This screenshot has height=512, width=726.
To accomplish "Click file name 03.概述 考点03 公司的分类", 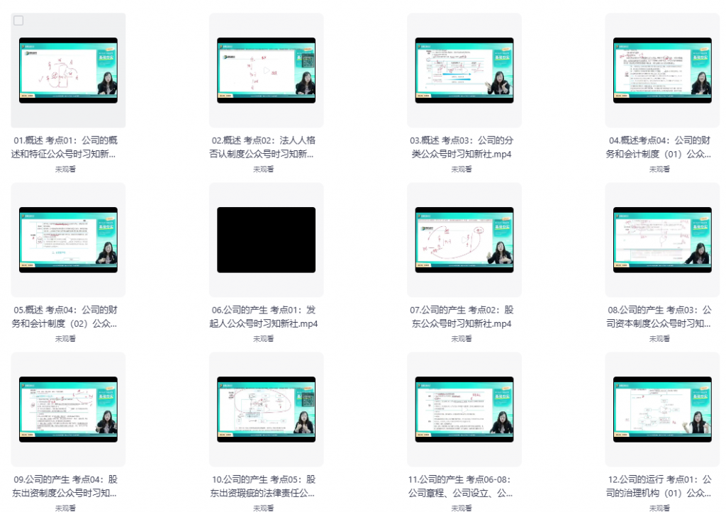I will (x=464, y=147).
